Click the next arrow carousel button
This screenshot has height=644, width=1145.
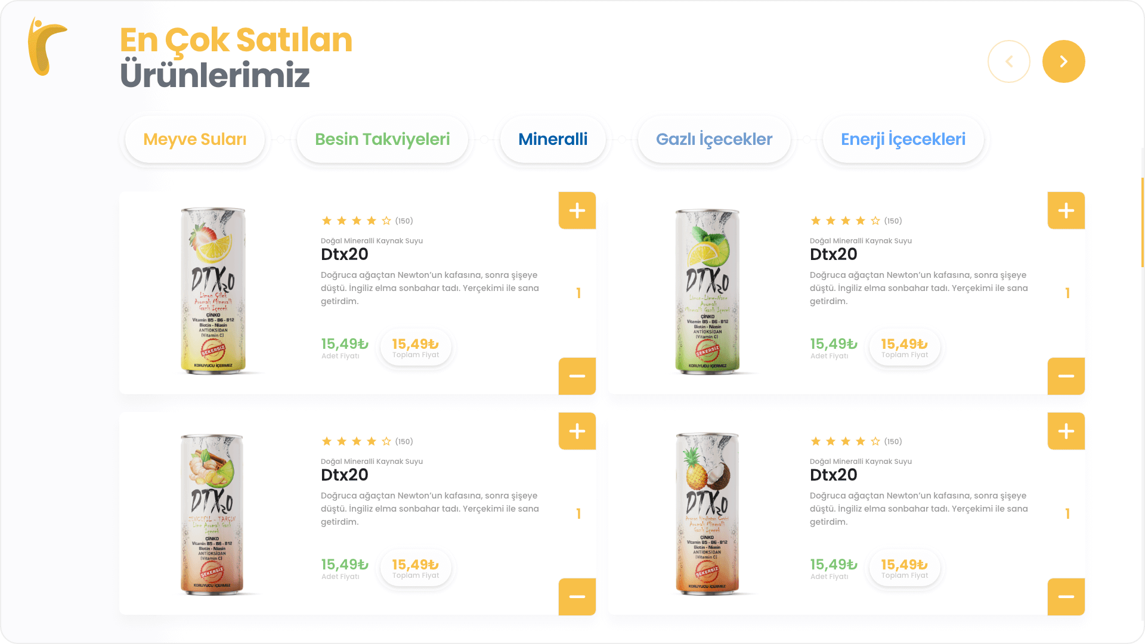[1063, 61]
